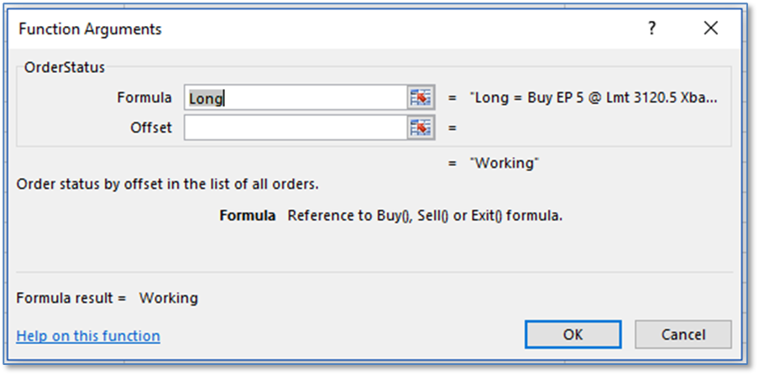Click the question mark help icon in title bar

tap(651, 29)
